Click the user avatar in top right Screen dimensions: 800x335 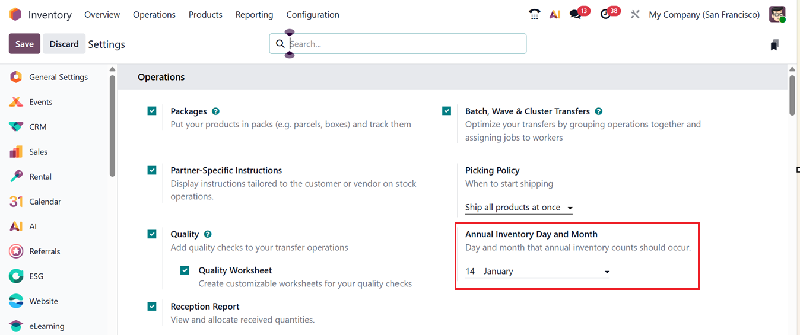(777, 14)
